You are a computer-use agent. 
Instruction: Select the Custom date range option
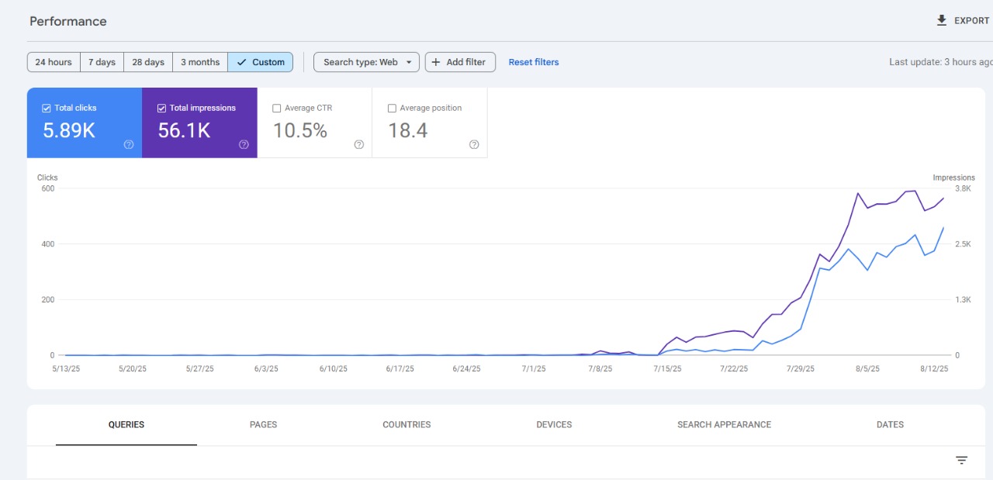(x=261, y=62)
